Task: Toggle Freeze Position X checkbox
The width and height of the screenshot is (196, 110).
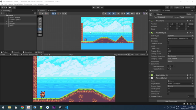Action: pos(168,66)
